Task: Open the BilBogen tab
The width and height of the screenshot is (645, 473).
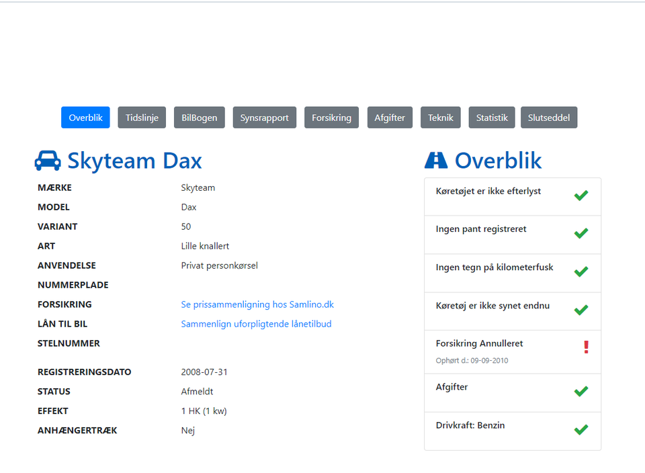Action: point(200,118)
